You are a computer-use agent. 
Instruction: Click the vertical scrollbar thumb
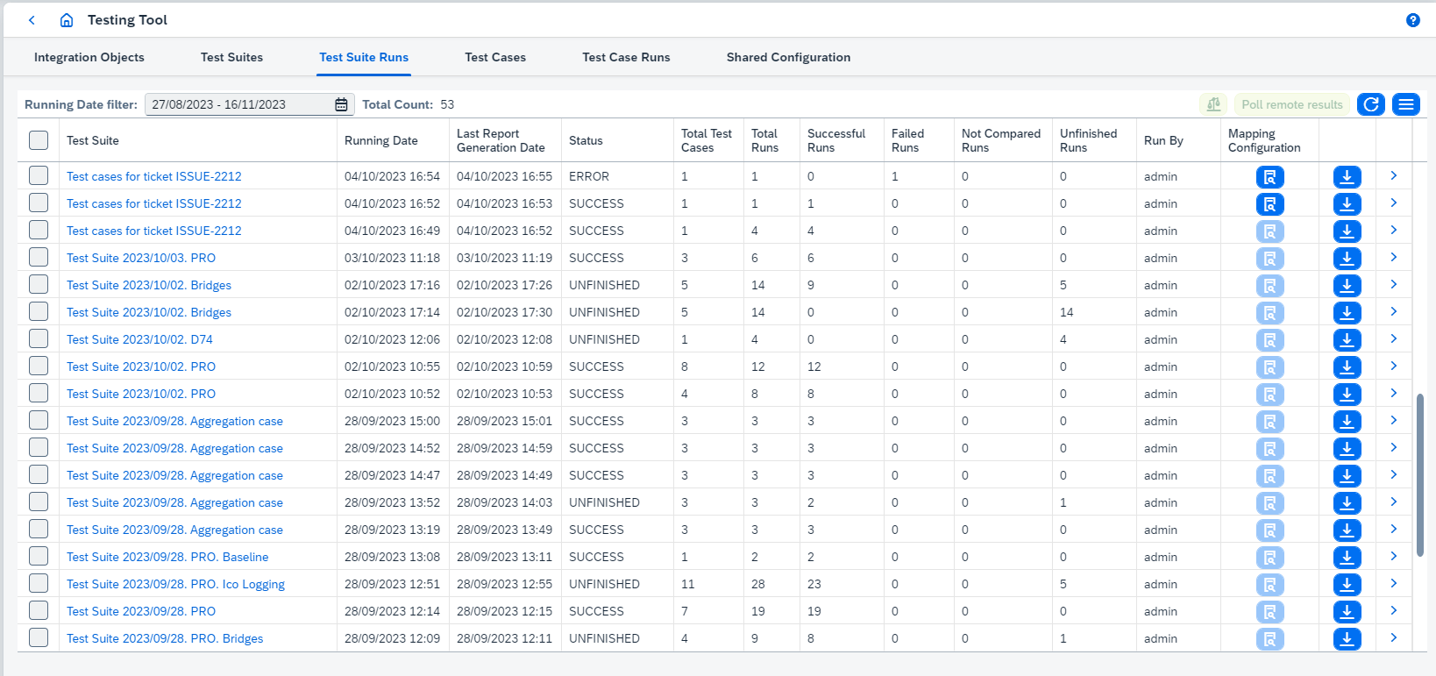pos(1420,474)
